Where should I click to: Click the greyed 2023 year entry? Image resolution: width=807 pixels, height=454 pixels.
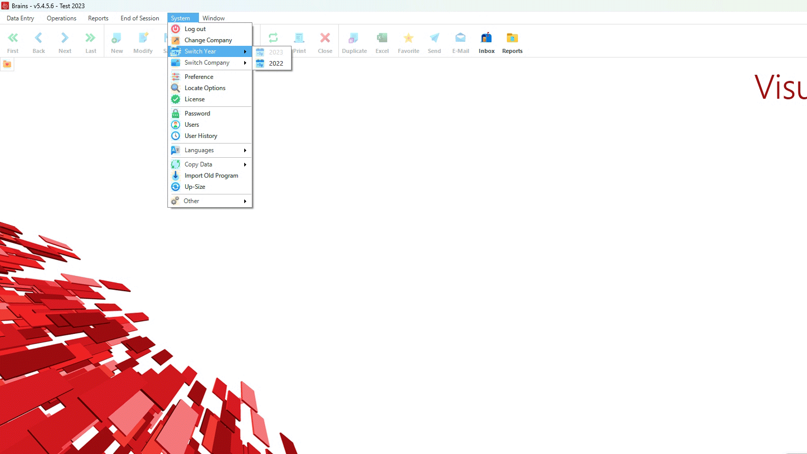tap(273, 52)
